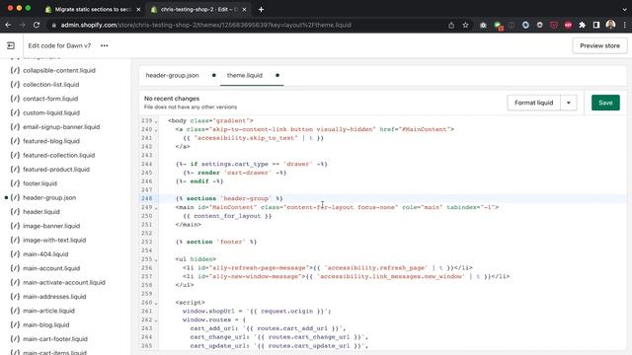The image size is (632, 355).
Task: Click the Pocket extension icon
Action: tap(554, 25)
